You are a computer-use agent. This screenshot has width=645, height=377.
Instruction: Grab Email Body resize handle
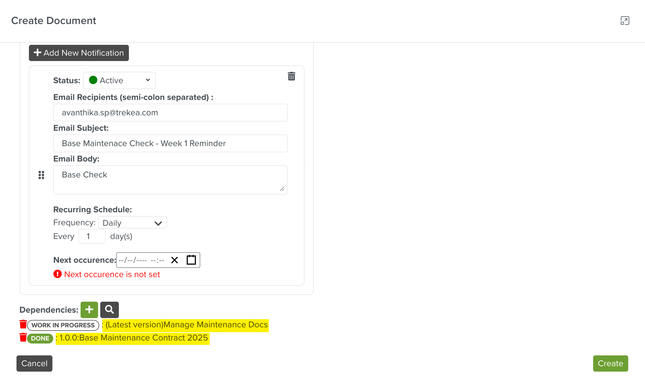[282, 189]
